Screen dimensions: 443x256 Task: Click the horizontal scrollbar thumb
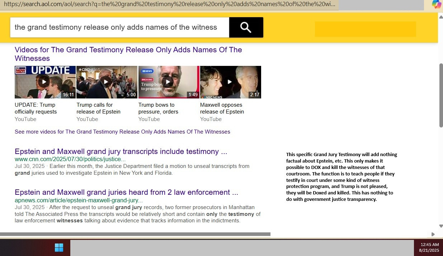pyautogui.click(x=135, y=234)
